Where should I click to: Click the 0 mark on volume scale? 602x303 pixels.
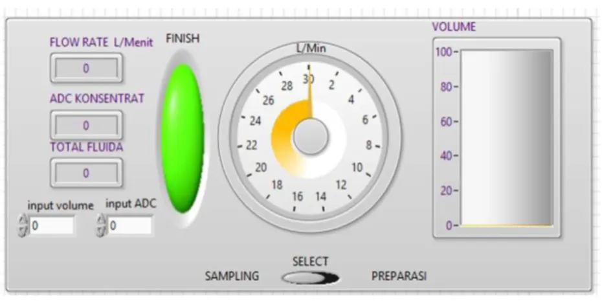[449, 225]
